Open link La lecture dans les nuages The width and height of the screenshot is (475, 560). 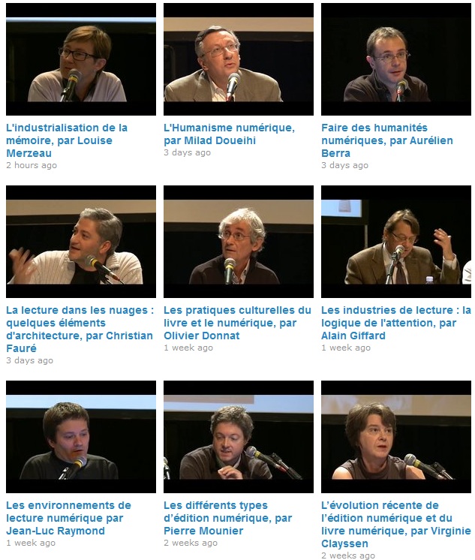coord(80,329)
